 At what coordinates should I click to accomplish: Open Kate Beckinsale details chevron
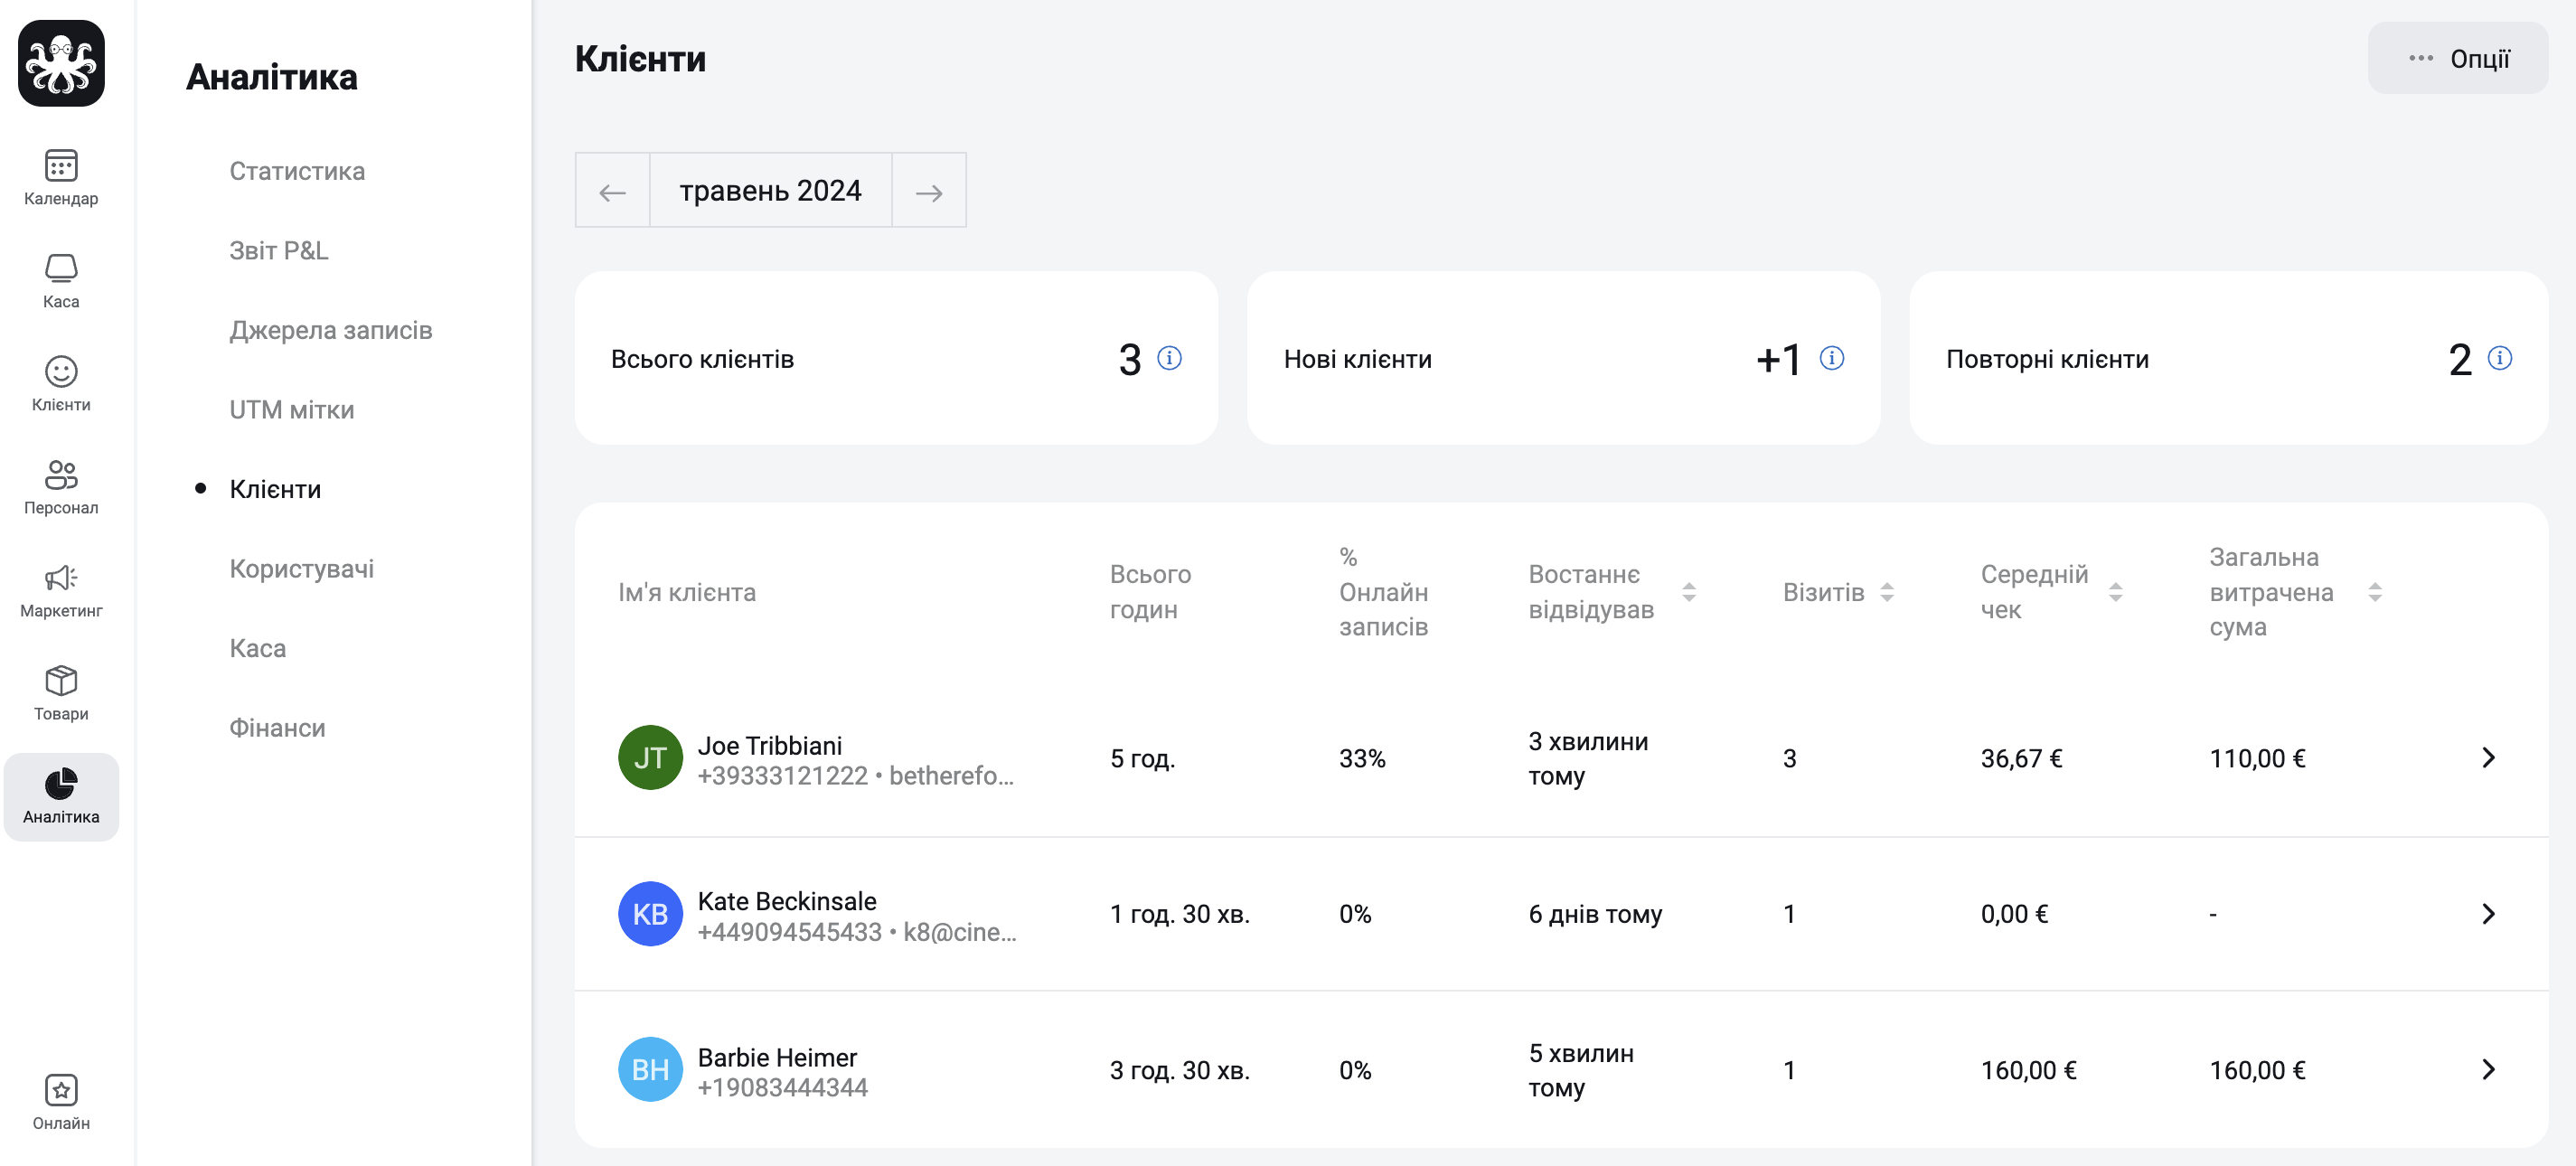[2489, 914]
